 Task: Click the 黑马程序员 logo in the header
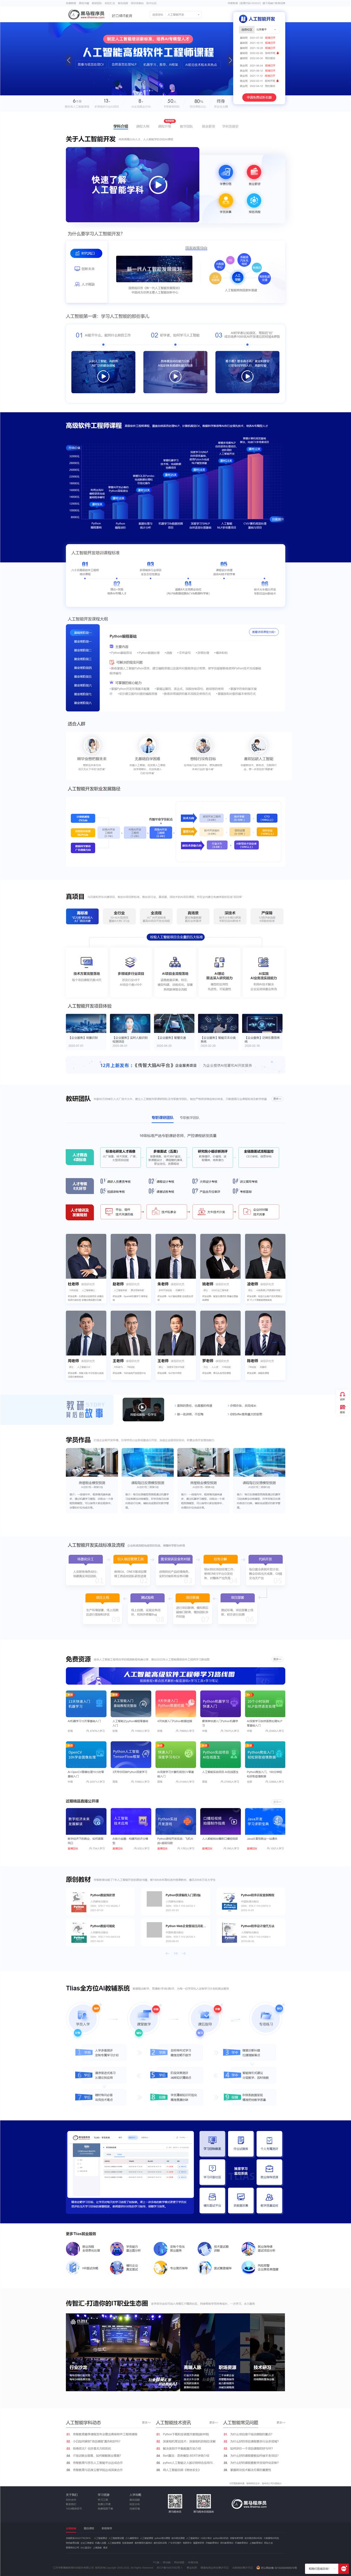click(86, 15)
